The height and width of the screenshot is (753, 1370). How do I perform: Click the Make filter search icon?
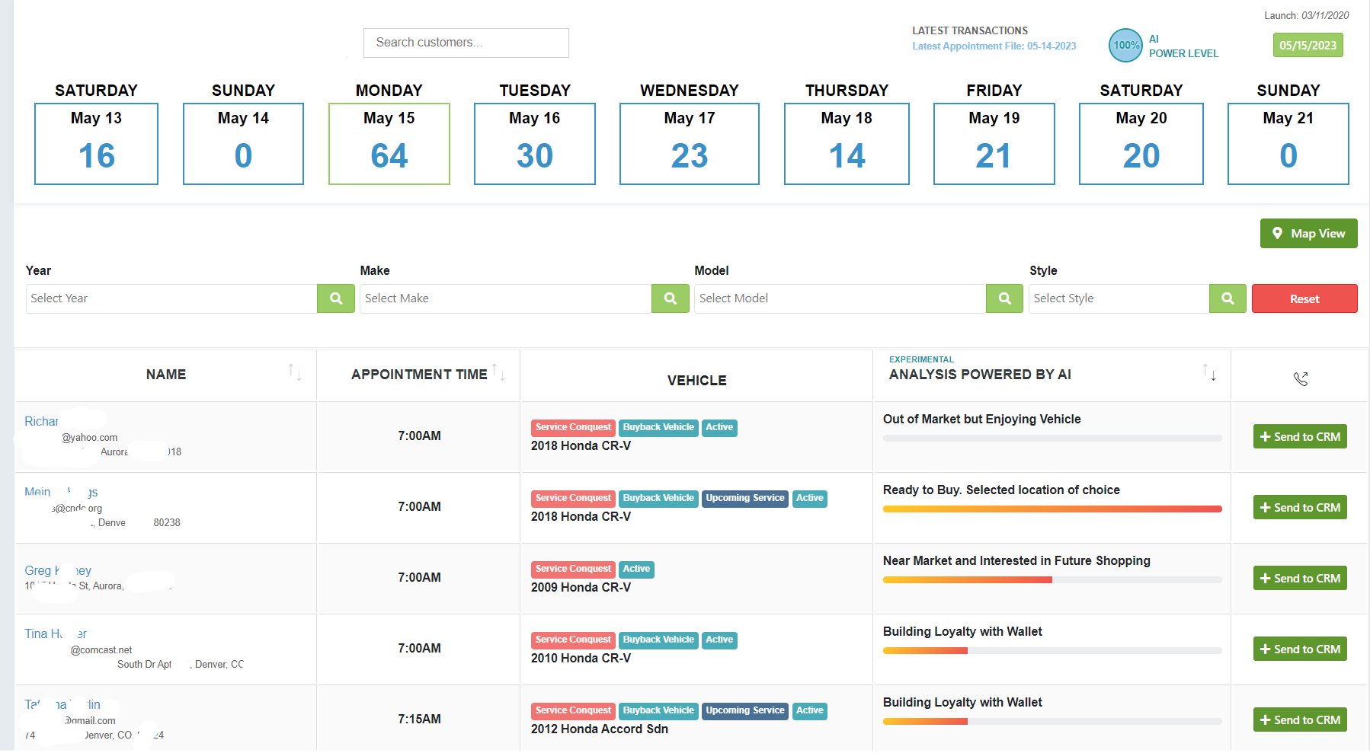coord(670,298)
